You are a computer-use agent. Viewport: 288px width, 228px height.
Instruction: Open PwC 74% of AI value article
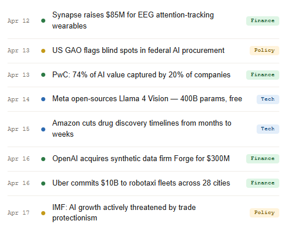click(141, 75)
